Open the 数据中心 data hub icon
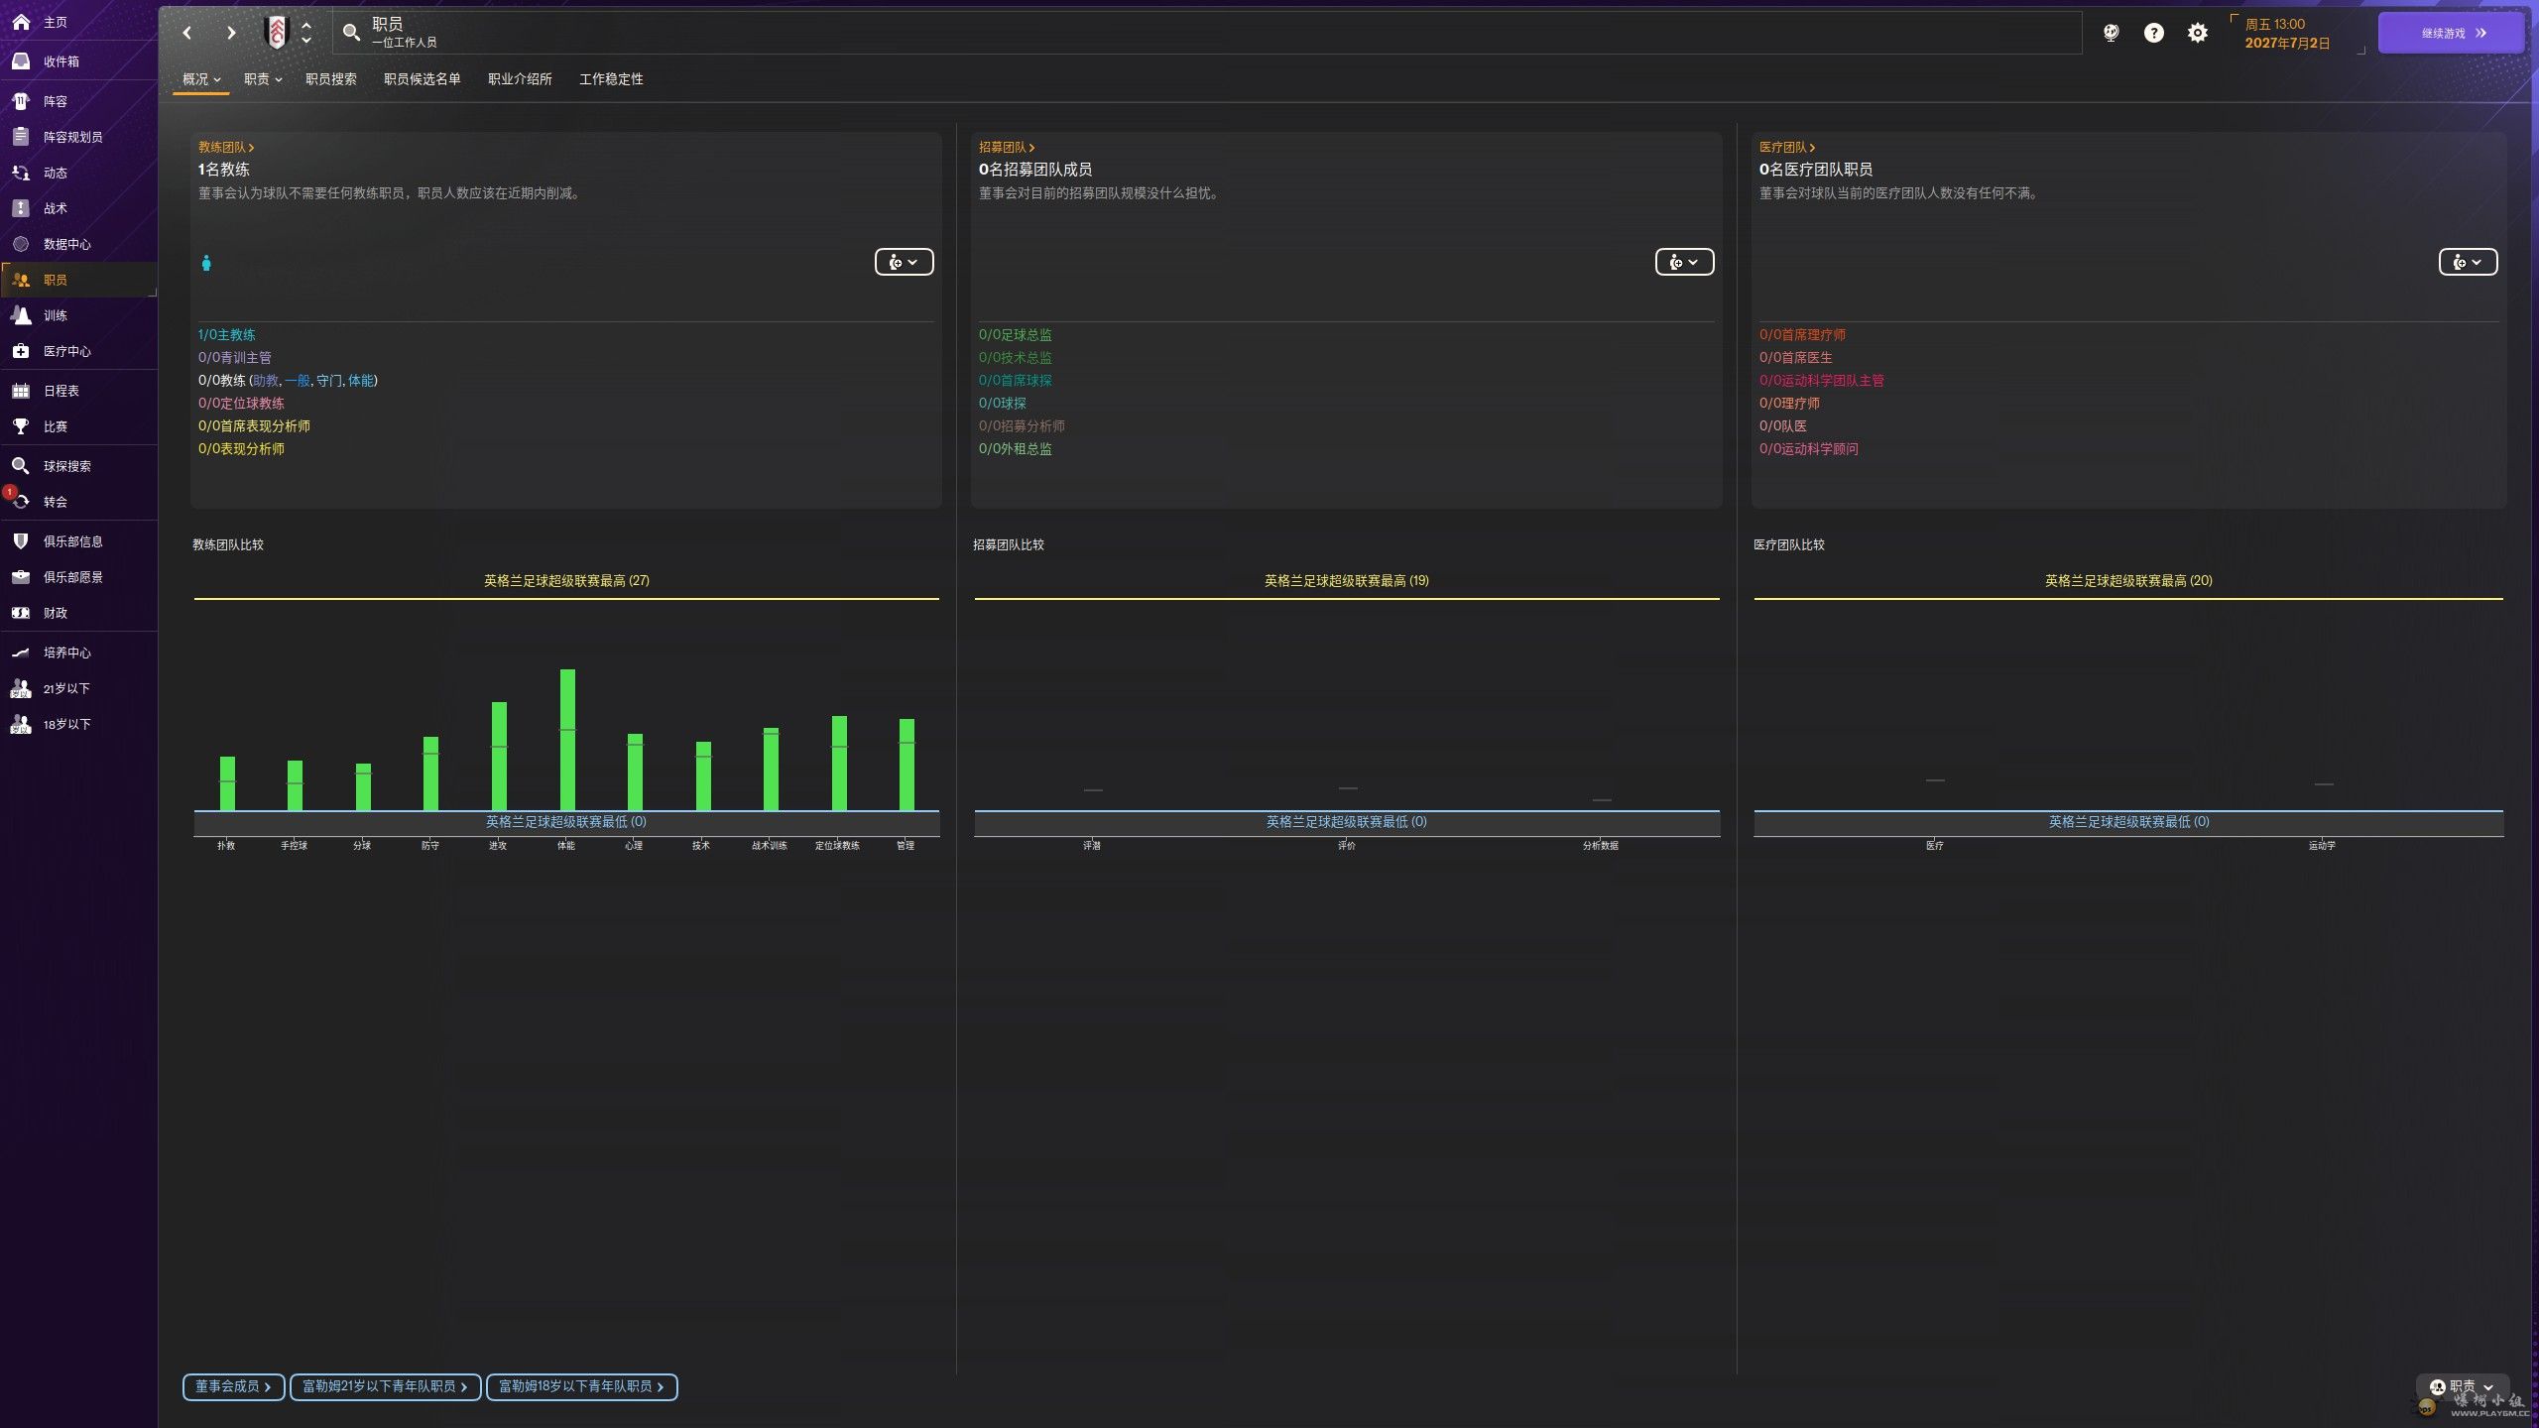Viewport: 2539px width, 1428px height. click(21, 244)
